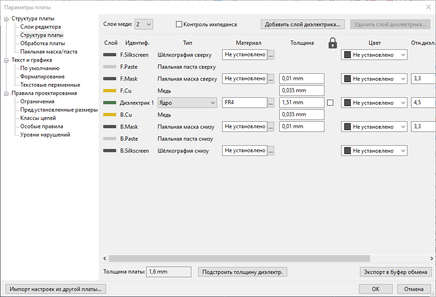Image resolution: width=436 pixels, height=297 pixels.
Task: Click the Диэлектрик 1 thickness field
Action: [x=301, y=103]
